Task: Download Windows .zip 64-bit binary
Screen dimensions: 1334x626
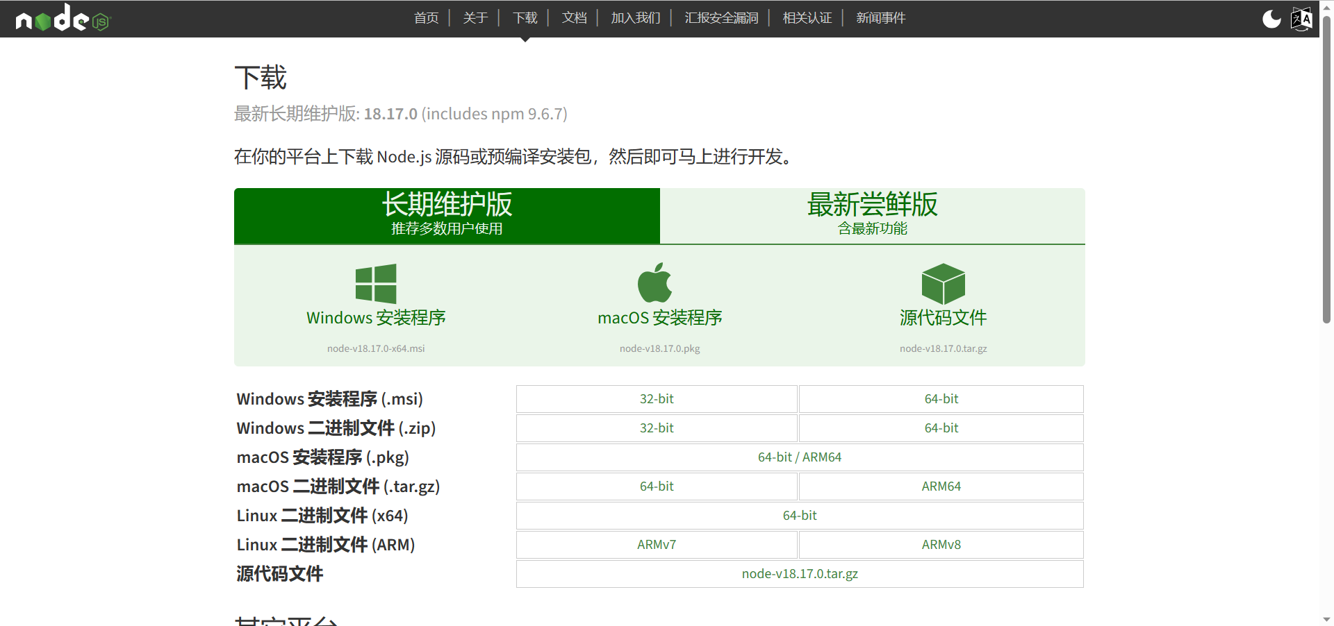Action: tap(941, 428)
